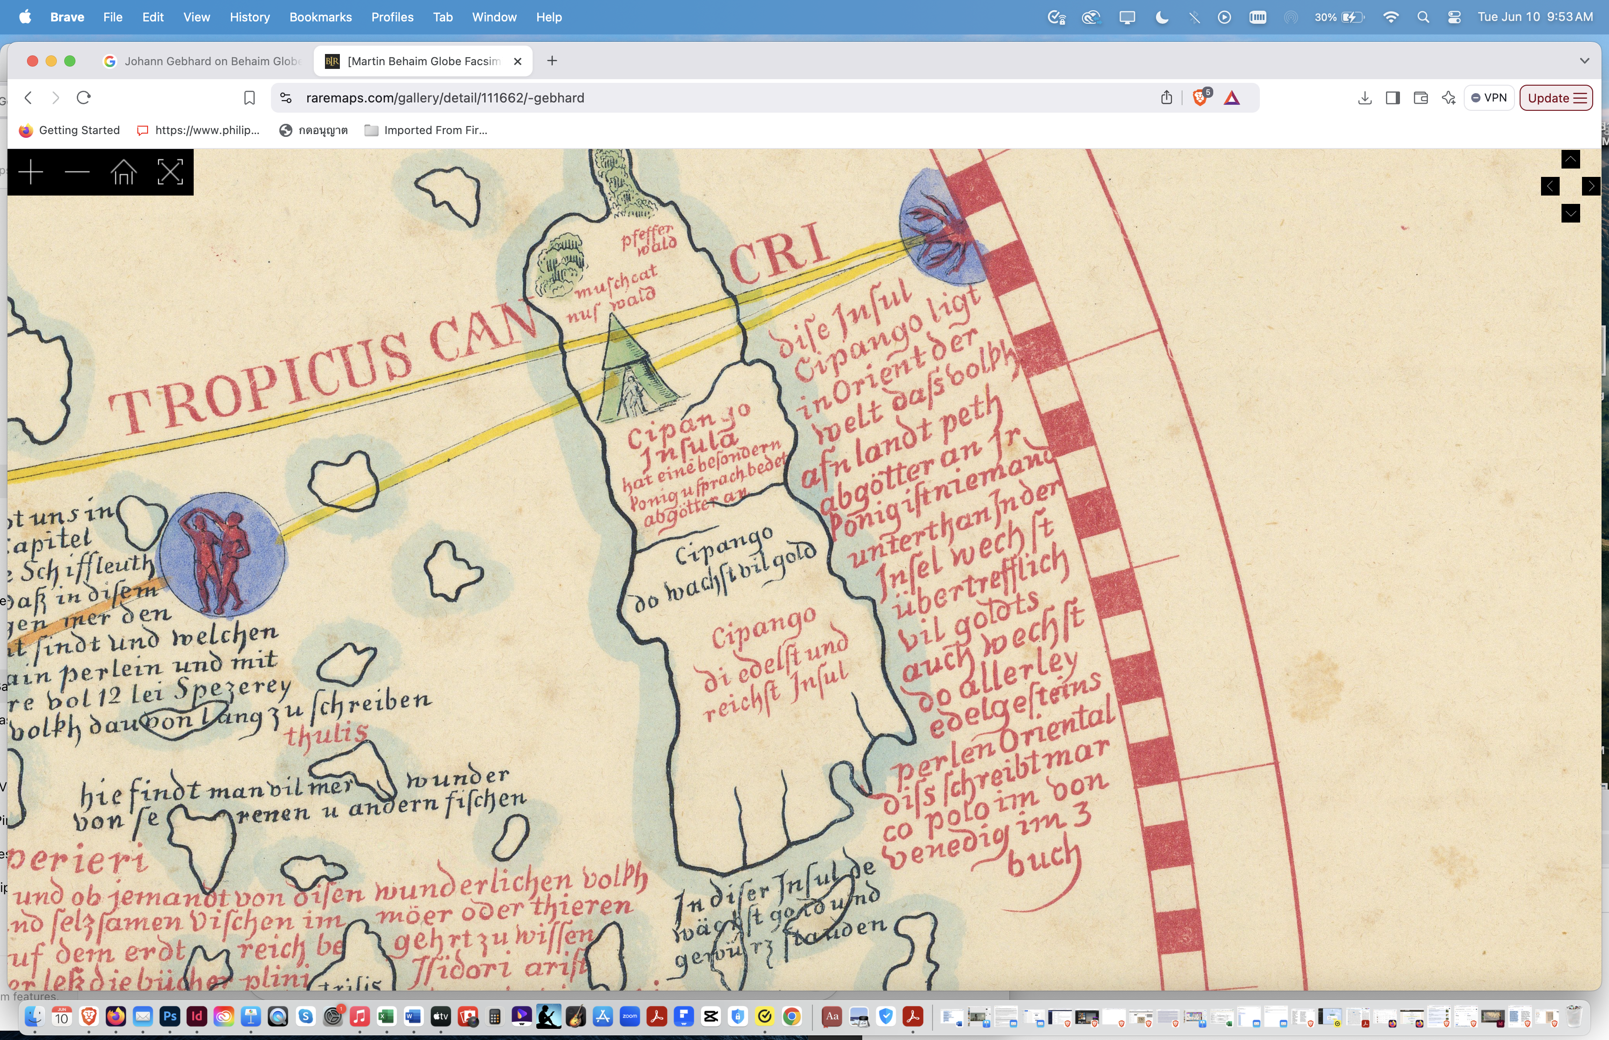
Task: Zoom out with the minus viewer button
Action: (77, 172)
